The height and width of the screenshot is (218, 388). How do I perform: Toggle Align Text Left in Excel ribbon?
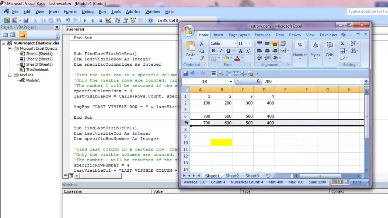260,51
